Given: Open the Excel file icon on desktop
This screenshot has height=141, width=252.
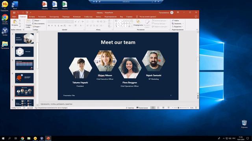Looking at the screenshot, I should [65, 5].
